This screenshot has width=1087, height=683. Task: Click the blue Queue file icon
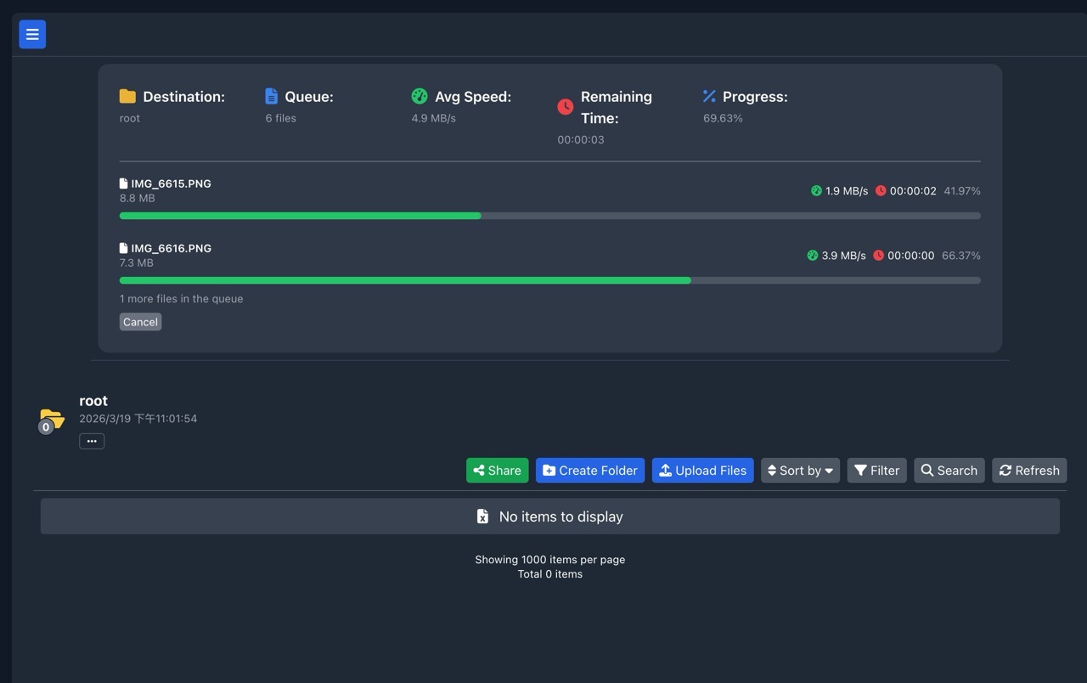(x=271, y=97)
